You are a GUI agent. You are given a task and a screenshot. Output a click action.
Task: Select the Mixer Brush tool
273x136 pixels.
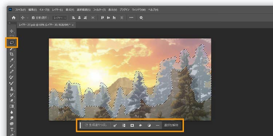tap(12, 83)
